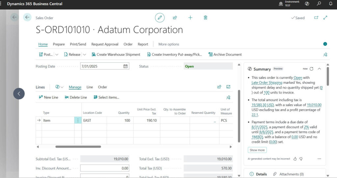Click the Posting Date field
The height and width of the screenshot is (178, 337).
coord(105,66)
